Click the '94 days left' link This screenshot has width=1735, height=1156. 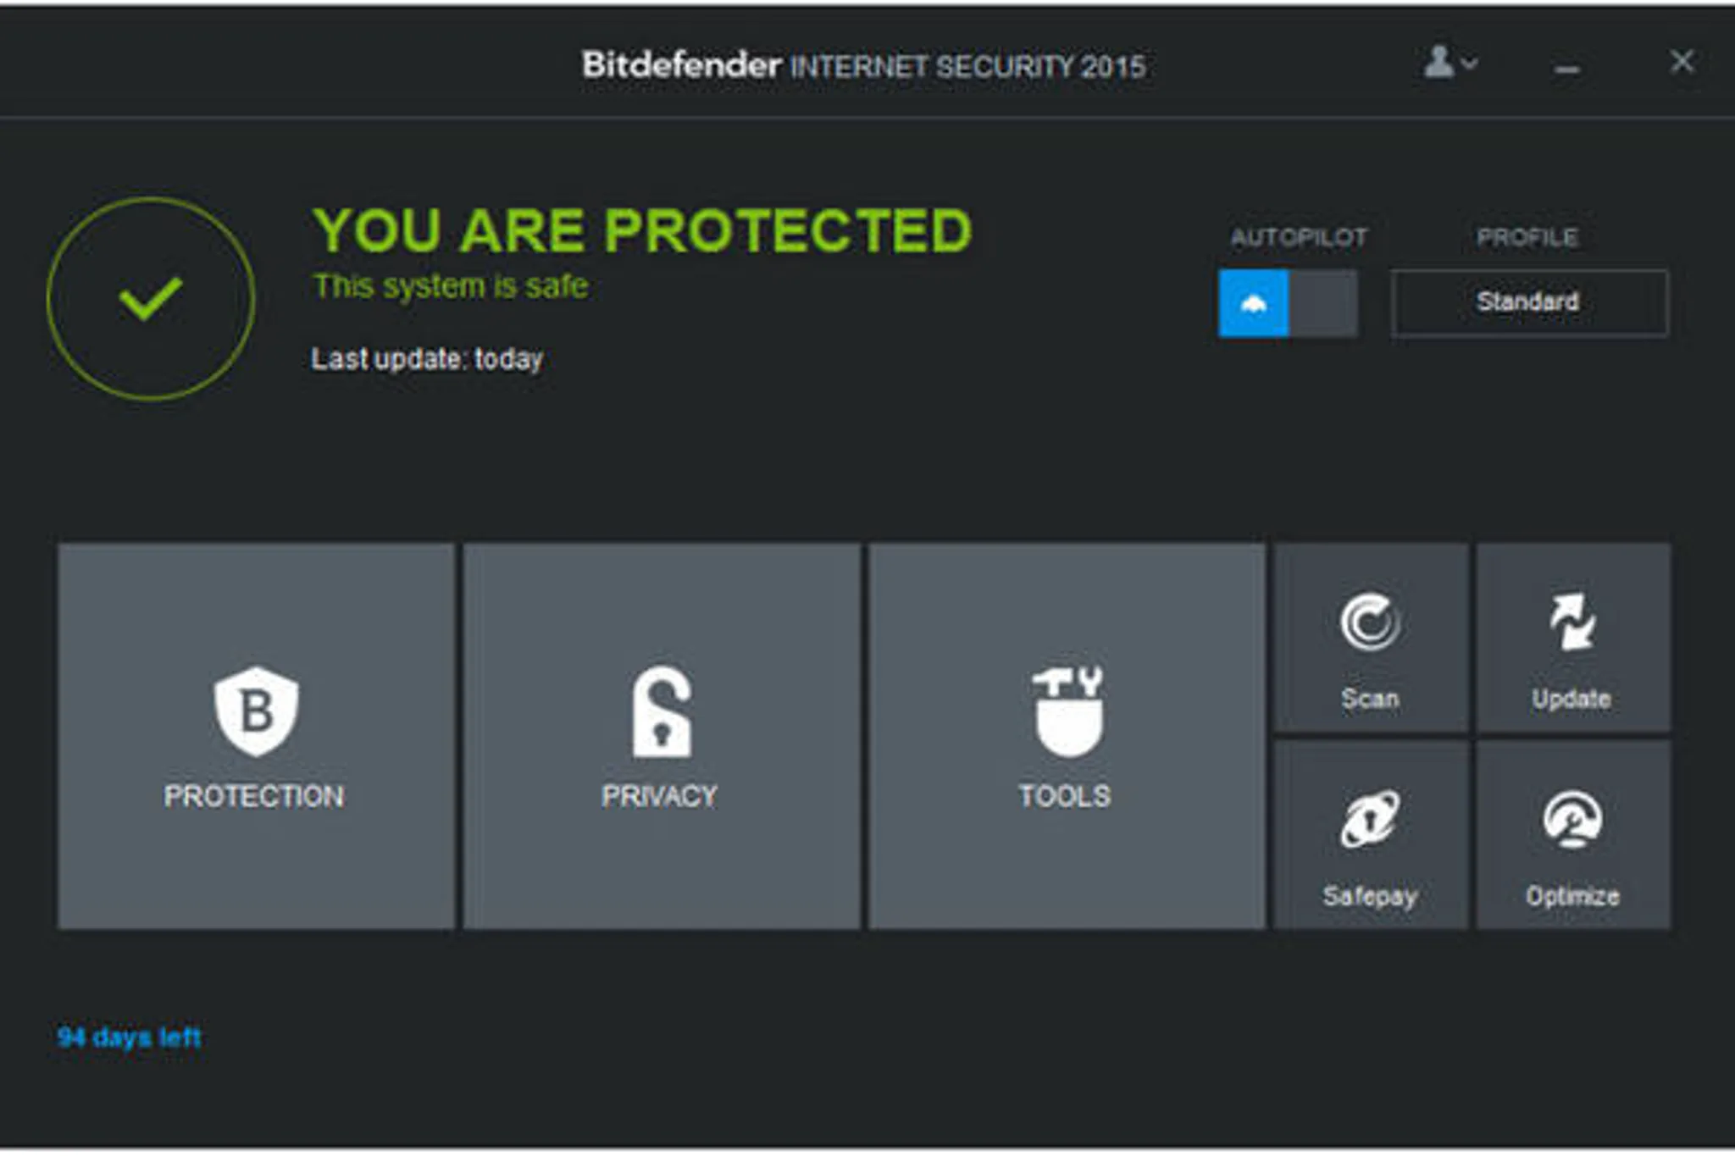[129, 1037]
